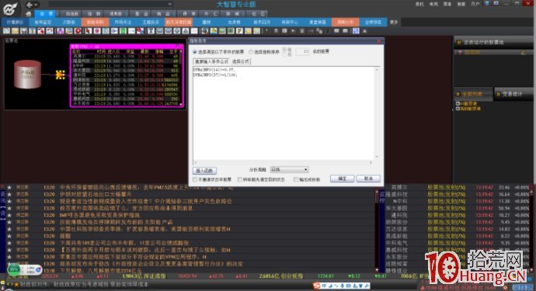Screen dimensions: 536x291
Task: Click the first icon in the icon toolbar
Action: (x=6, y=31)
